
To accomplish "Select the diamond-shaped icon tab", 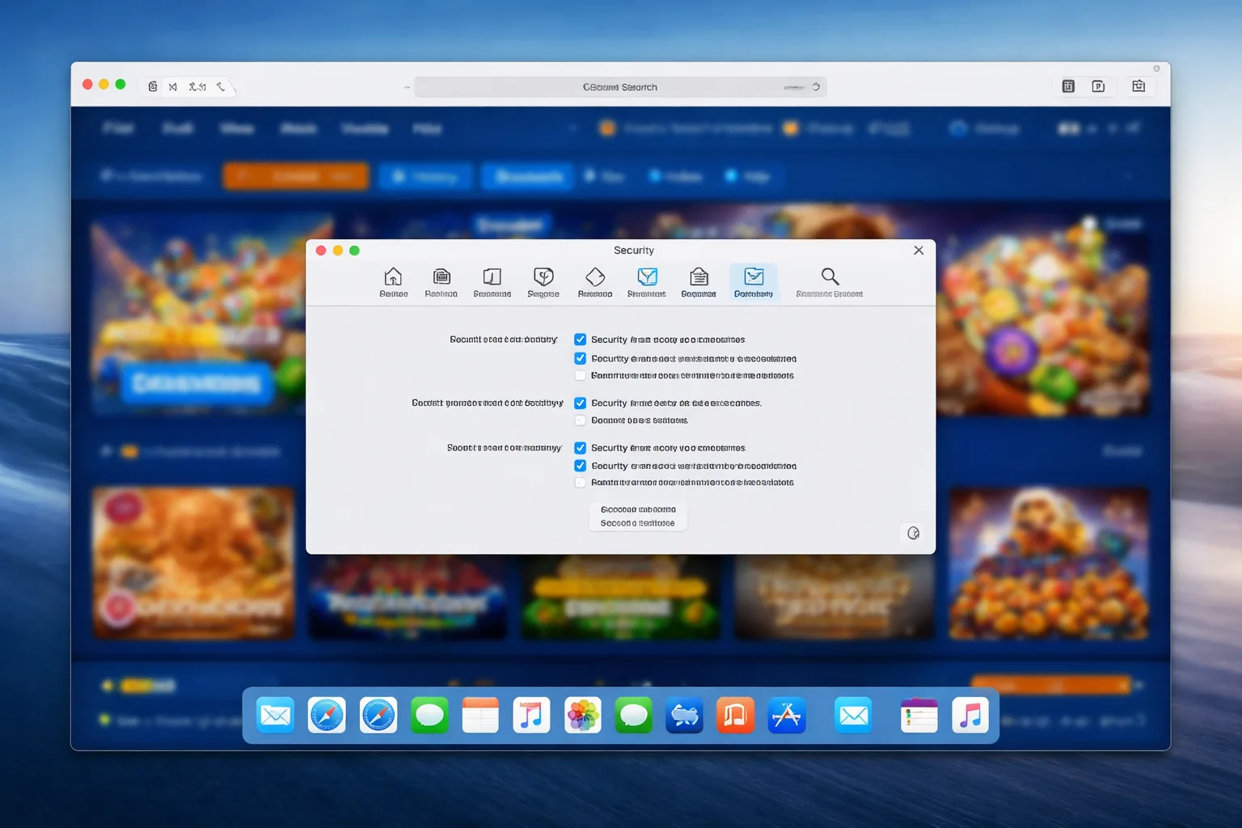I will click(595, 282).
